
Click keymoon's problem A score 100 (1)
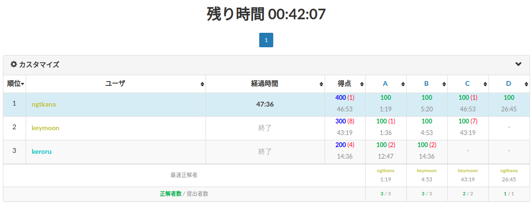pos(386,121)
